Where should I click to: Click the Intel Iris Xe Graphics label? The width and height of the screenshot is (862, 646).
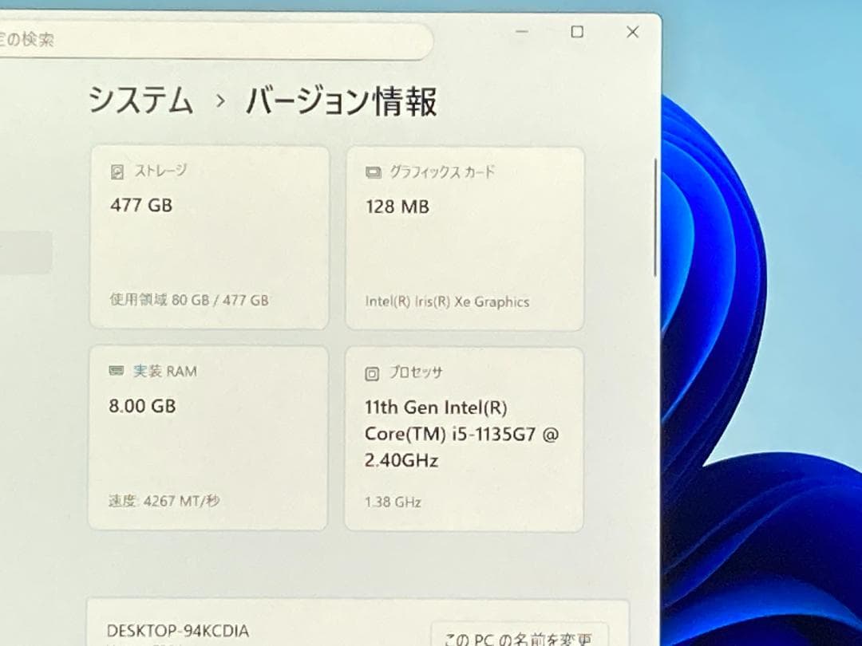point(445,302)
